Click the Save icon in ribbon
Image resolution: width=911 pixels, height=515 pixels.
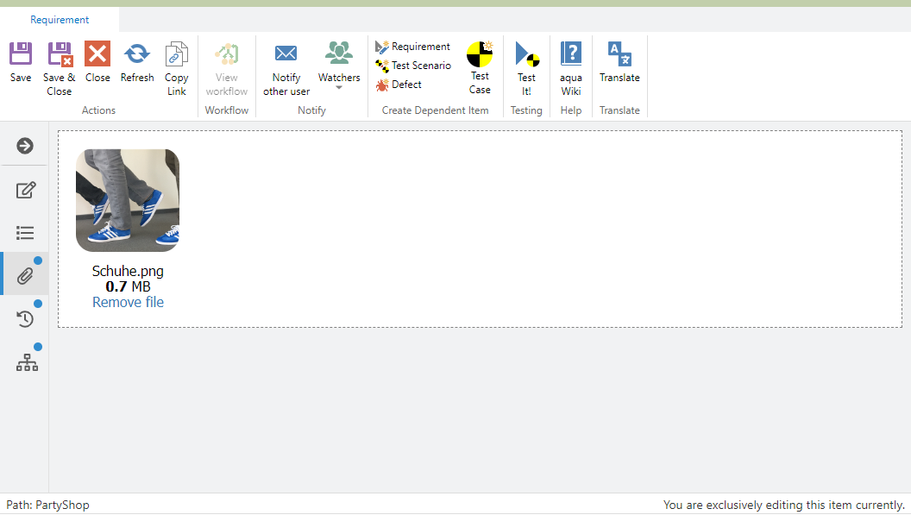tap(21, 55)
